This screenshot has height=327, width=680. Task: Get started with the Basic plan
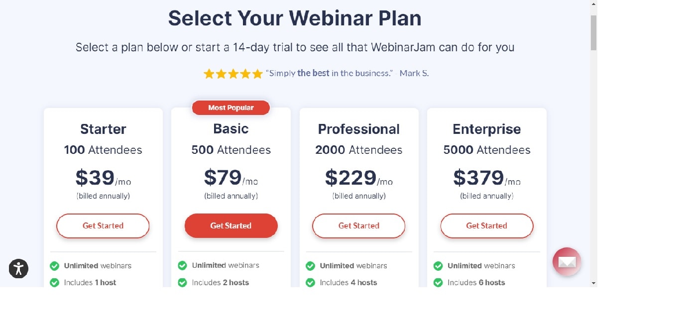point(231,226)
